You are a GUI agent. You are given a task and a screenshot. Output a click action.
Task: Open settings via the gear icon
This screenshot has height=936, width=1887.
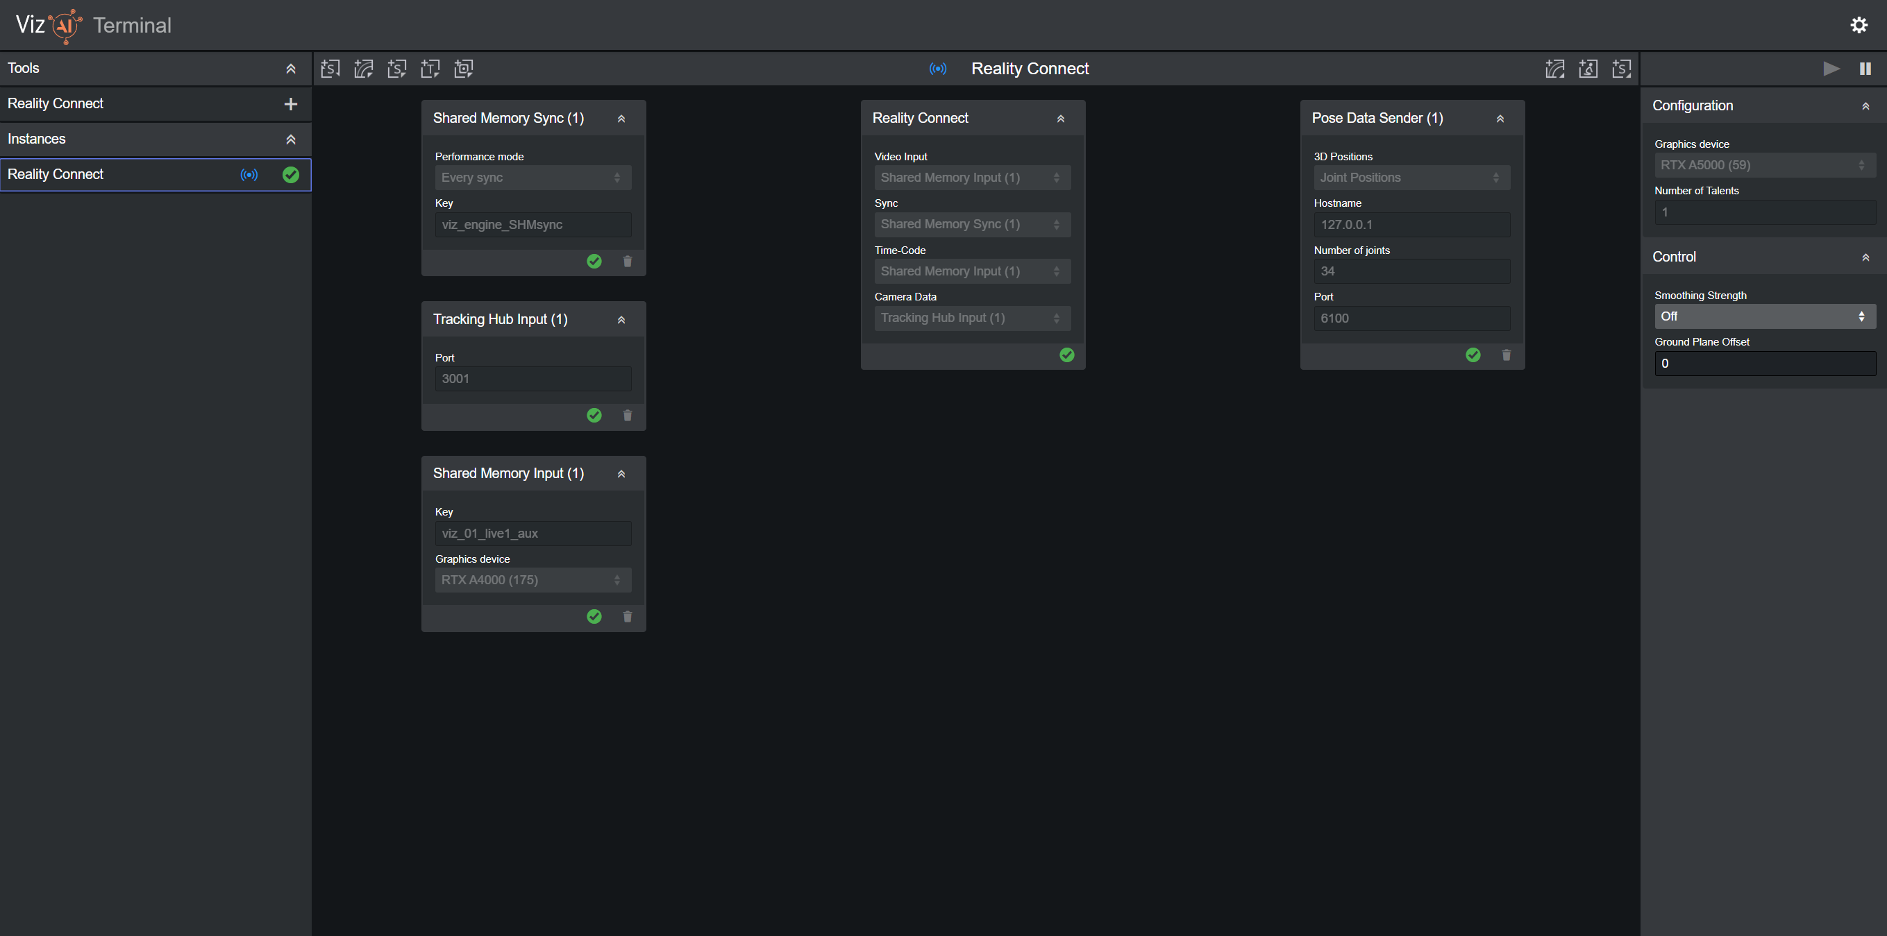1859,25
